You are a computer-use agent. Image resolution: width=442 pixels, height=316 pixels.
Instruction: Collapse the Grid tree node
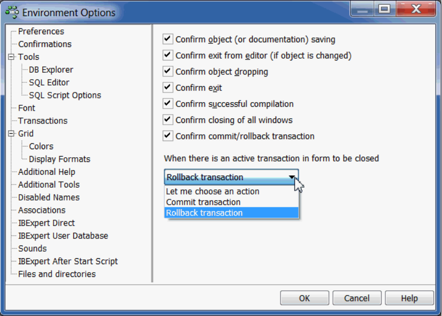click(11, 134)
